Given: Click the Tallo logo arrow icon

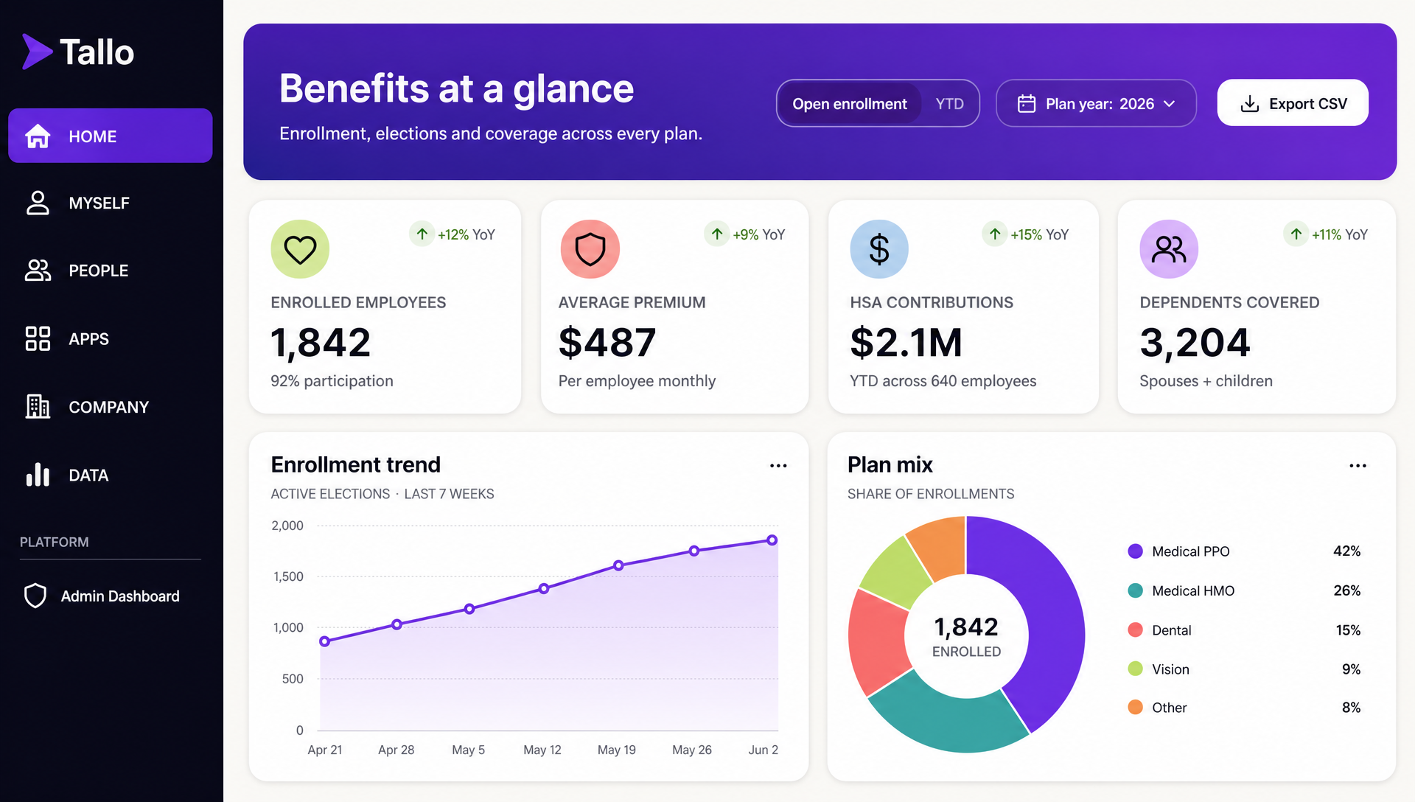Looking at the screenshot, I should point(37,52).
